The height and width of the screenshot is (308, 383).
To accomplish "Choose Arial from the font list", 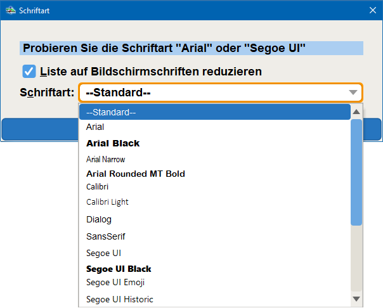I will click(214, 127).
